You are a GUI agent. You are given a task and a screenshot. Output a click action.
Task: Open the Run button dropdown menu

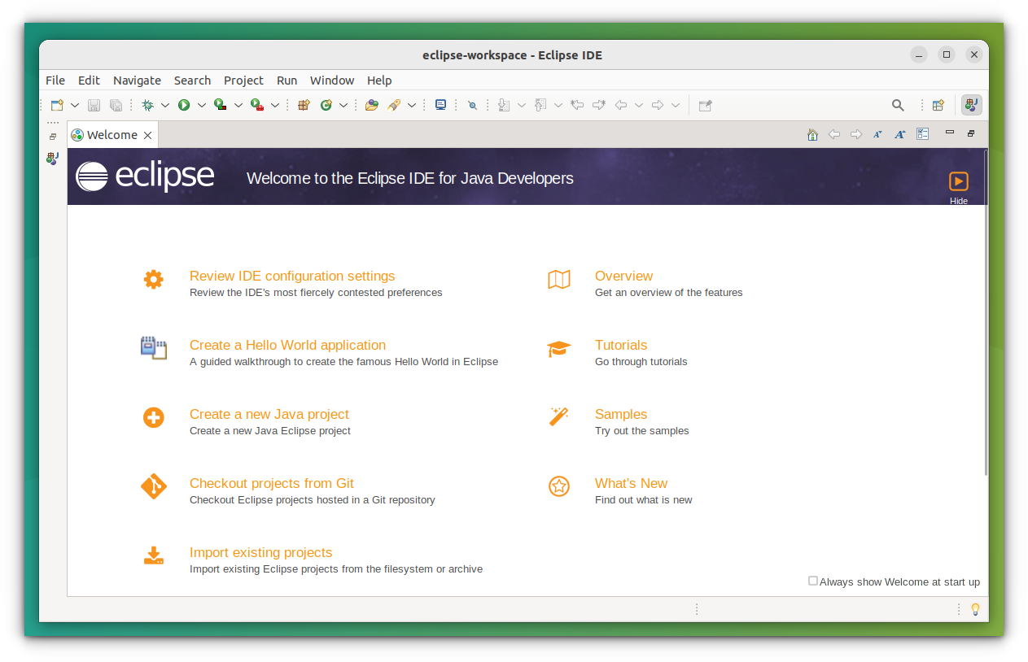coord(202,105)
